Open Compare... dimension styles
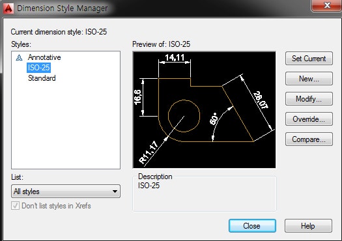Screen dimensions: 342x241 (309, 139)
